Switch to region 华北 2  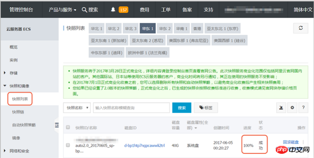pyautogui.click(x=113, y=28)
